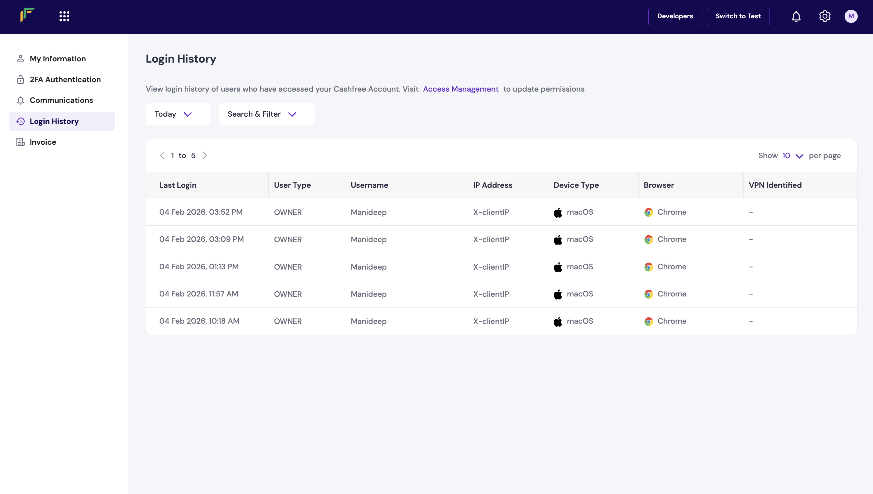Open Communications in sidebar

click(x=62, y=100)
